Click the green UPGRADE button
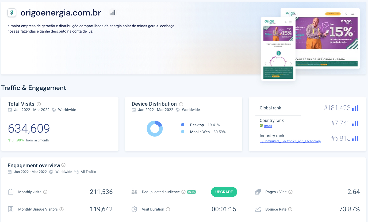 tap(224, 192)
